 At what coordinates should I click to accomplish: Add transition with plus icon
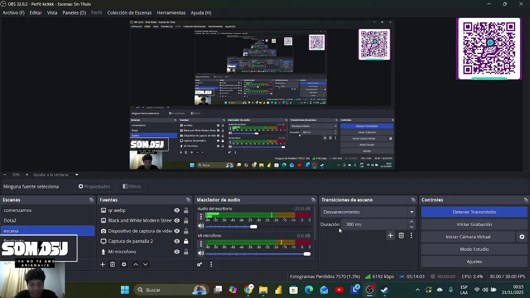[x=390, y=236]
